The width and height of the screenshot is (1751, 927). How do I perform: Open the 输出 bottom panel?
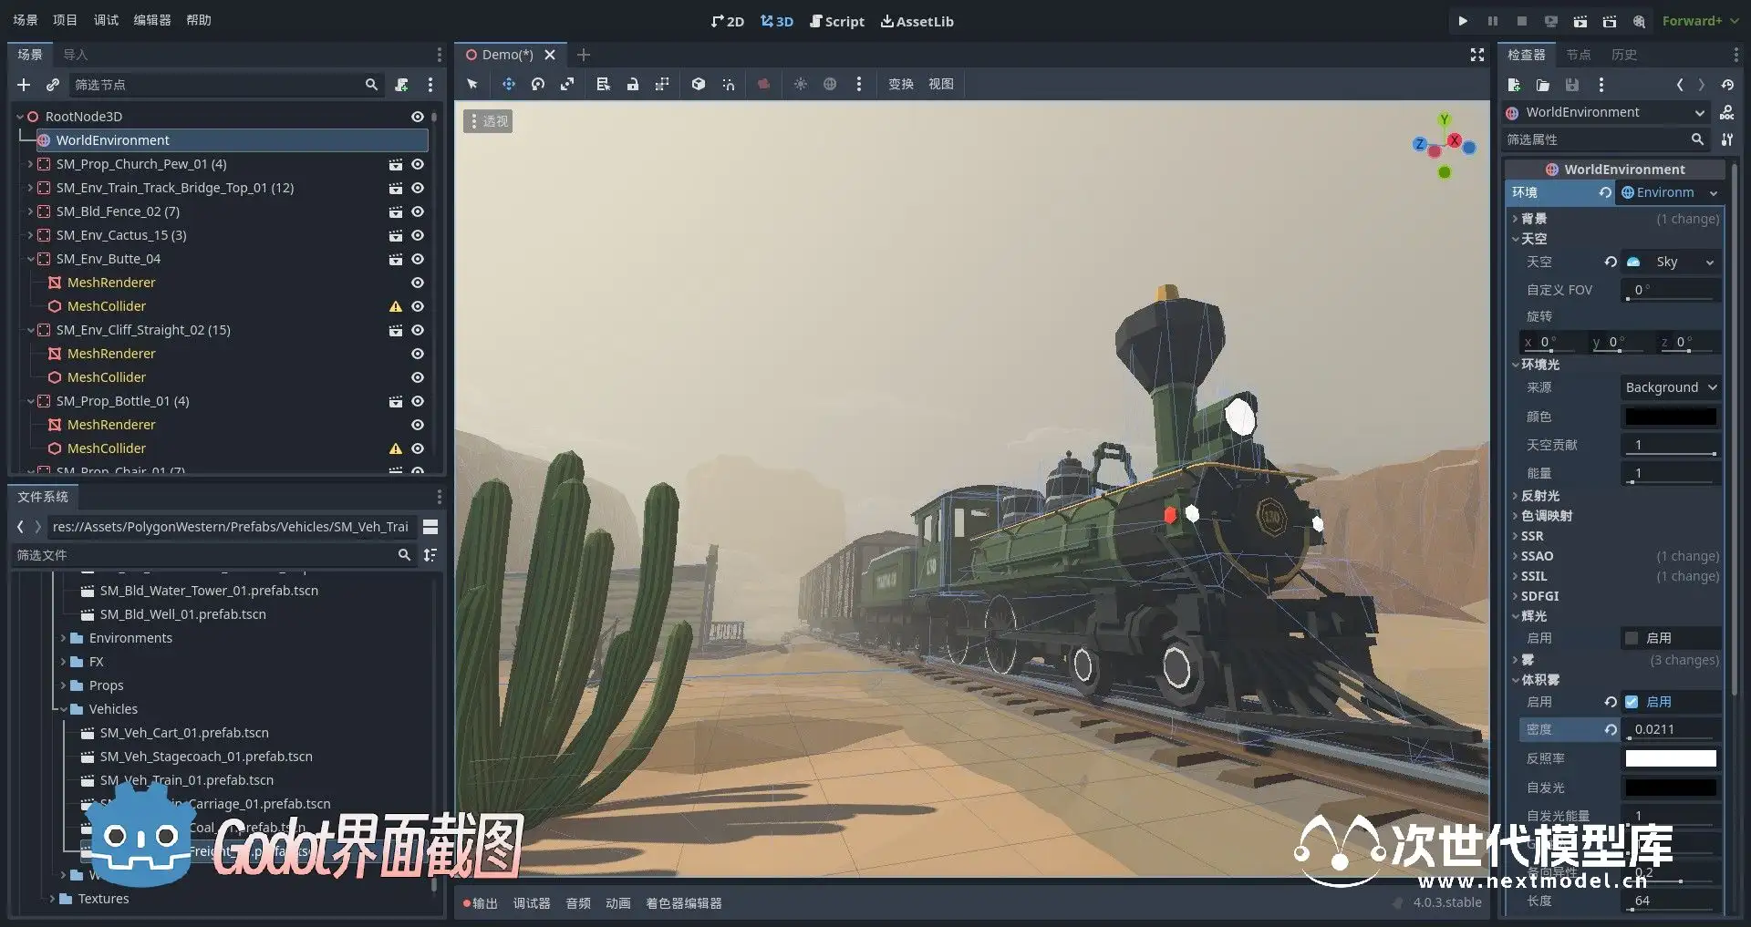[481, 903]
